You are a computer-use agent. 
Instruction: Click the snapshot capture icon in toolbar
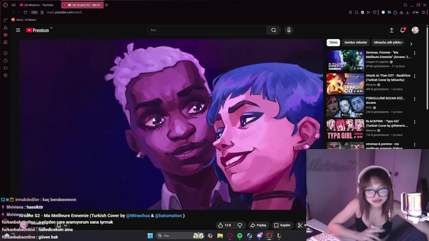[x=356, y=12]
